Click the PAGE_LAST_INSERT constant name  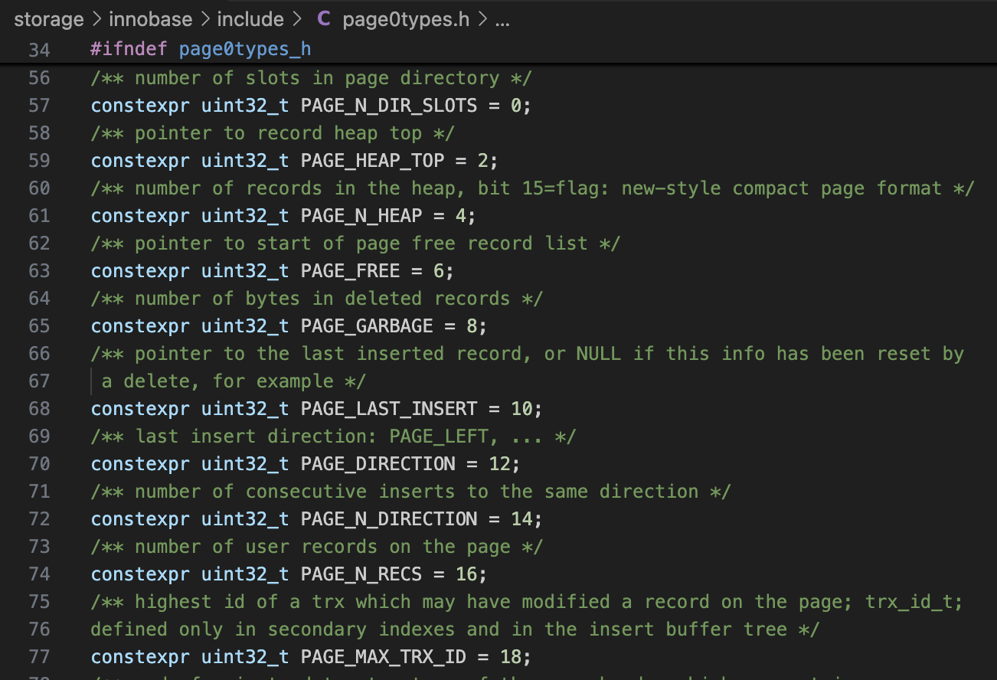click(389, 408)
